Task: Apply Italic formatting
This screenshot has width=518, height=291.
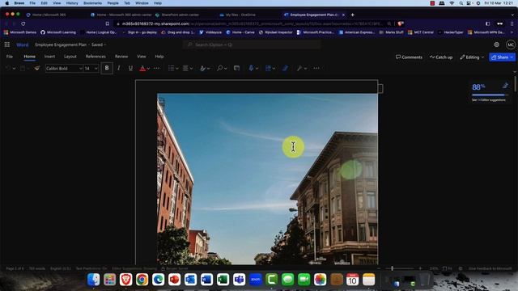Action: click(x=119, y=68)
